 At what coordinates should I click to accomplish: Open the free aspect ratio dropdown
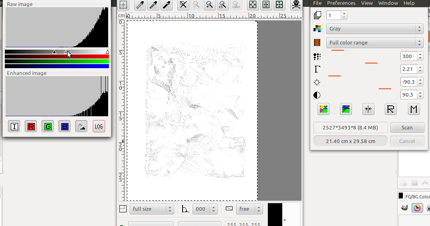(x=249, y=209)
